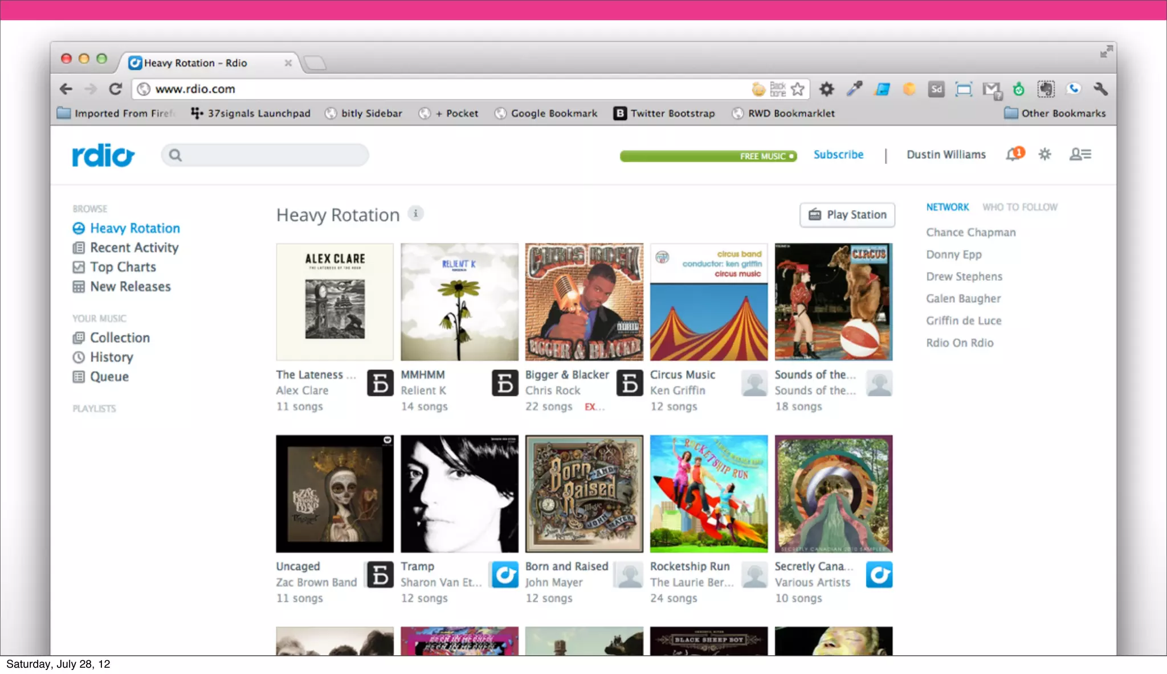Click the Subscribe link
This screenshot has height=674, width=1167.
coord(838,154)
